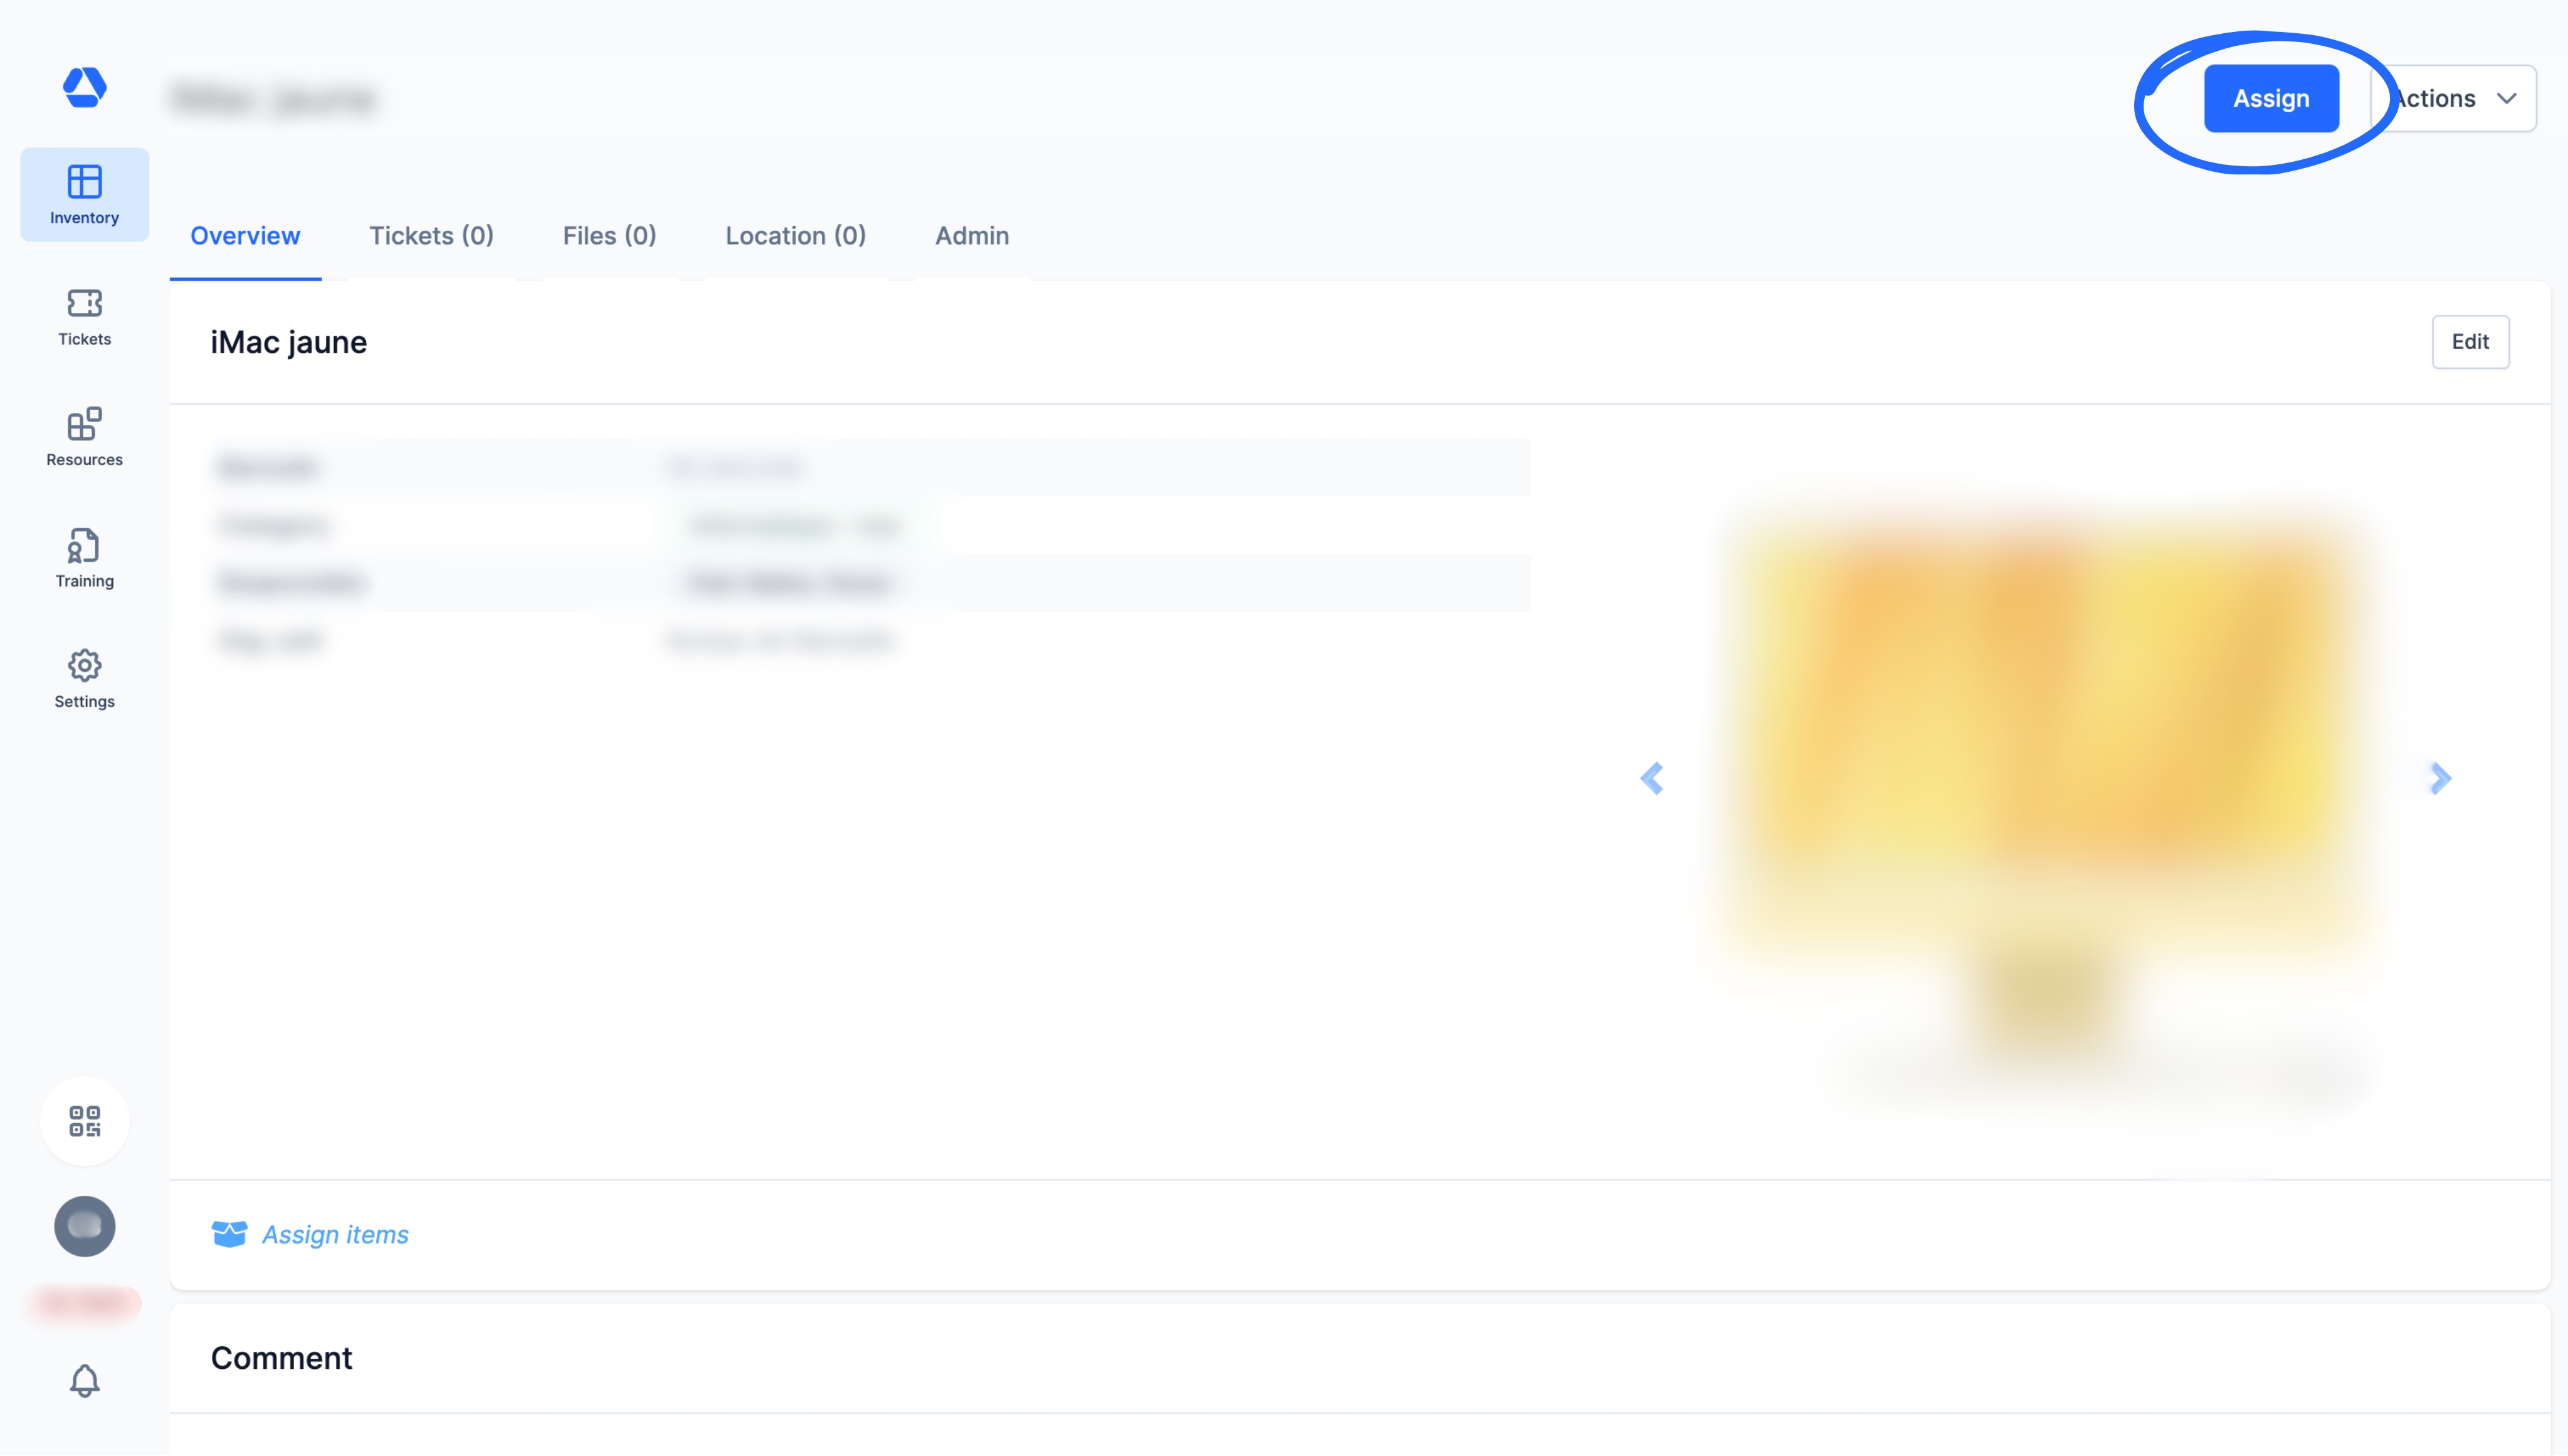Click the Comment section heading
The width and height of the screenshot is (2568, 1456).
(x=281, y=1358)
